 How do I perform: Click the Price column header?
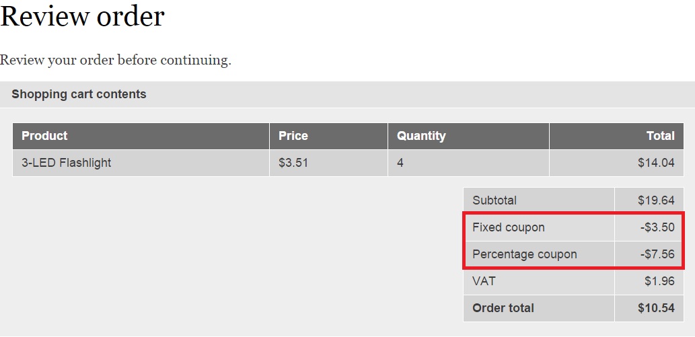(x=293, y=136)
